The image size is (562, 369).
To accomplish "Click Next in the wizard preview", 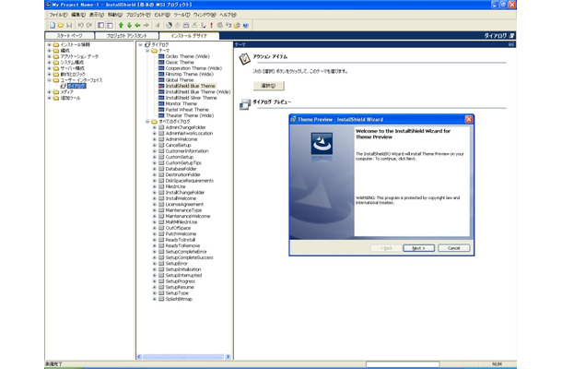I will (x=418, y=248).
